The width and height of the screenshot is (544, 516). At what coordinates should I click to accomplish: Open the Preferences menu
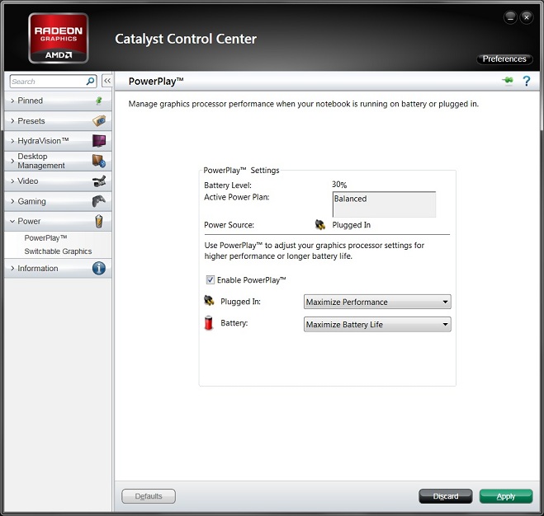tap(504, 59)
